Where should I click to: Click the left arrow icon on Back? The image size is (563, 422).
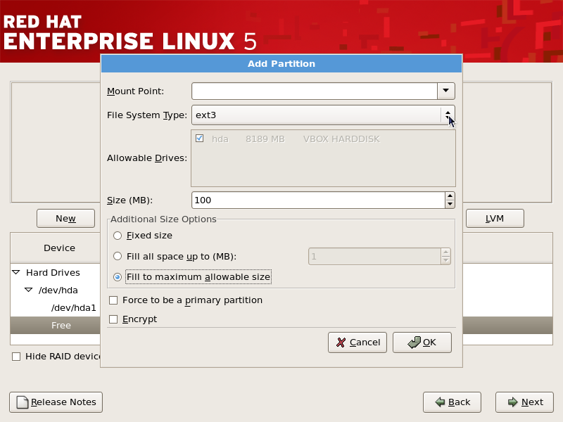(440, 402)
